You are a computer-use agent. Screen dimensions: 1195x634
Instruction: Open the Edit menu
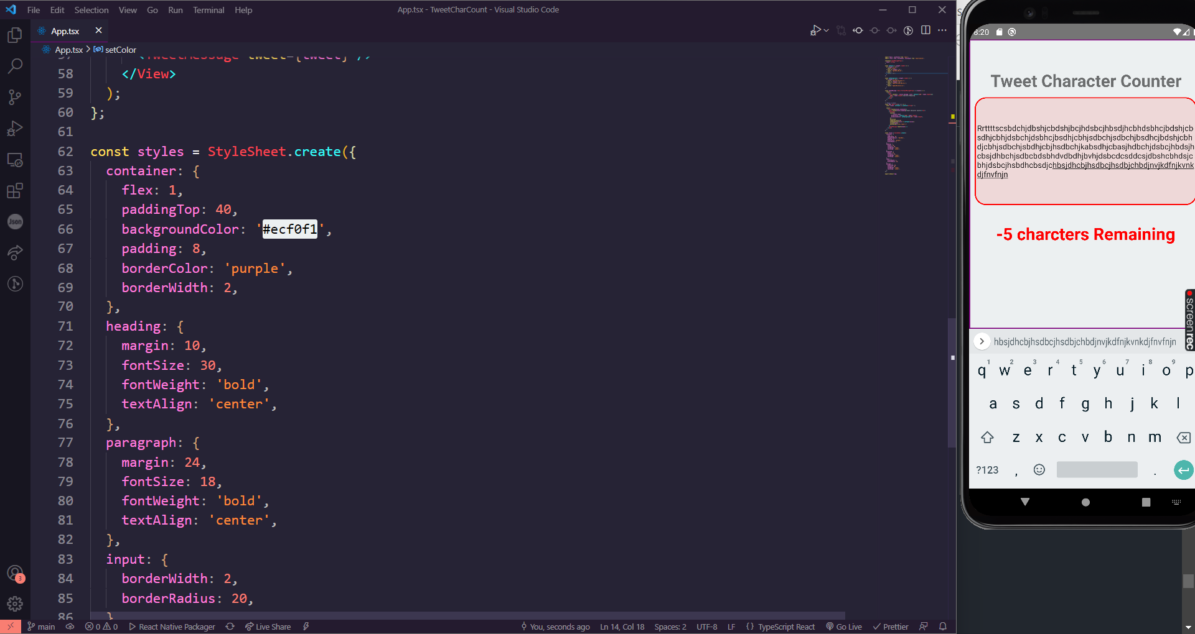point(57,10)
